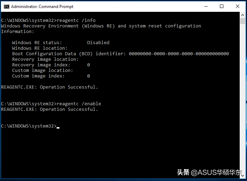Screen dimensions: 247x181
Task: Minimize the Command Prompt window
Action: (x=206, y=6)
